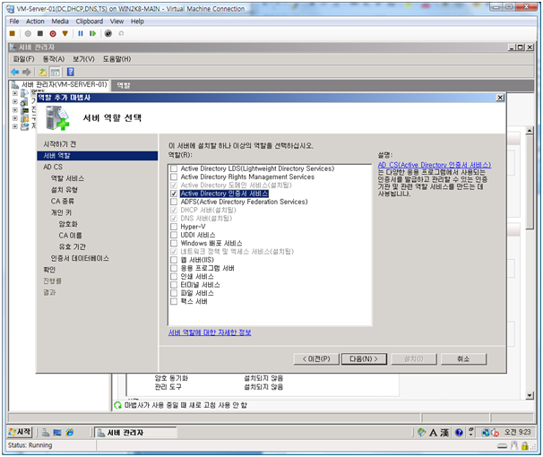543x457 pixels.
Task: Check Active Directory Rights Management Services
Action: [174, 177]
